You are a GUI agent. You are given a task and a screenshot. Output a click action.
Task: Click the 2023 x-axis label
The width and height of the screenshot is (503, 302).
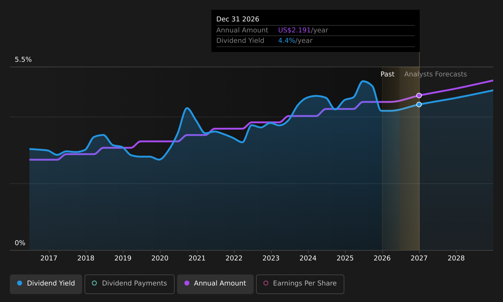pos(271,258)
